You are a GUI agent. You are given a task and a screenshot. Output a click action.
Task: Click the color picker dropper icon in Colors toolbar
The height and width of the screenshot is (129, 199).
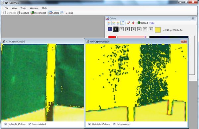[123, 23]
